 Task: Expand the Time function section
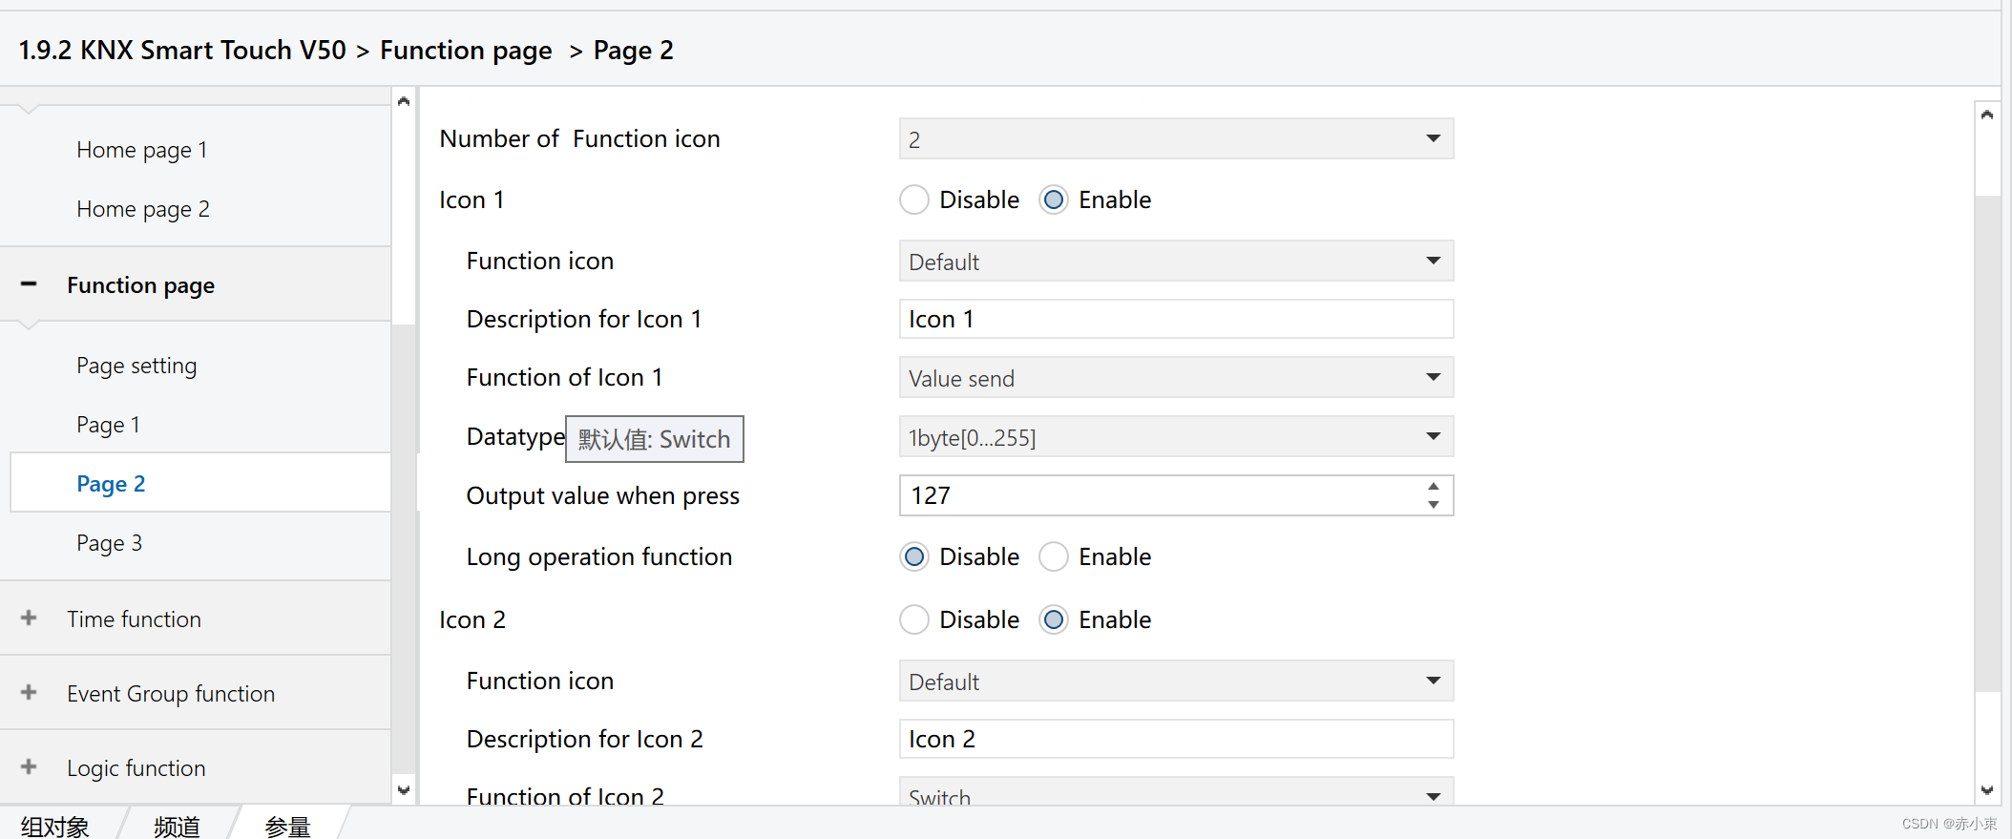tap(29, 619)
